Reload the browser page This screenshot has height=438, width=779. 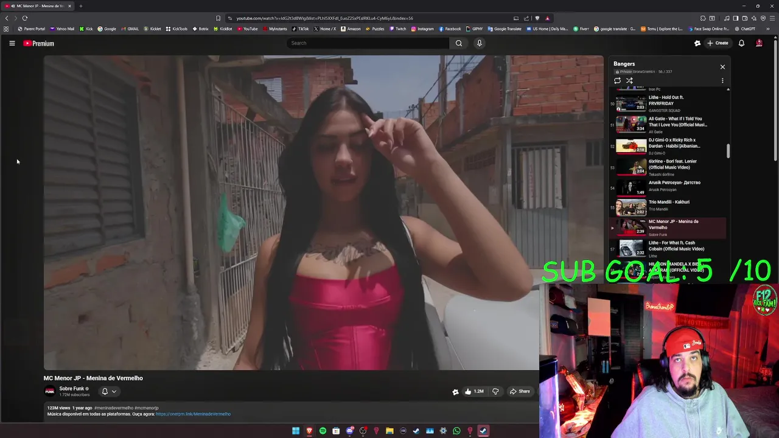(x=25, y=18)
